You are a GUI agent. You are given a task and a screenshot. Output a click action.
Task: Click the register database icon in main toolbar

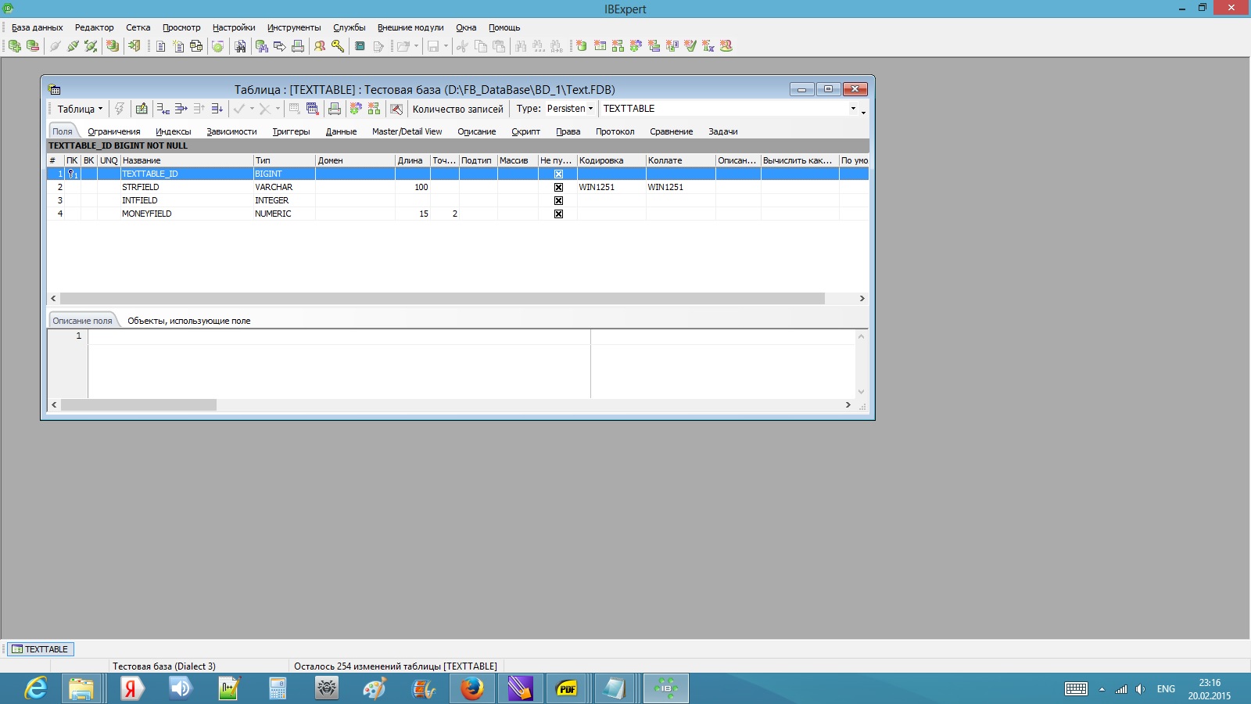[x=15, y=46]
